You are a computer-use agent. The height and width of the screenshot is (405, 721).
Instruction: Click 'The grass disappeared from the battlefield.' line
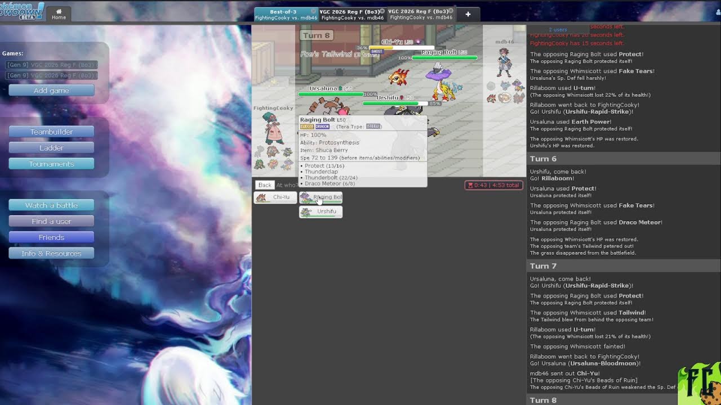[x=583, y=253]
